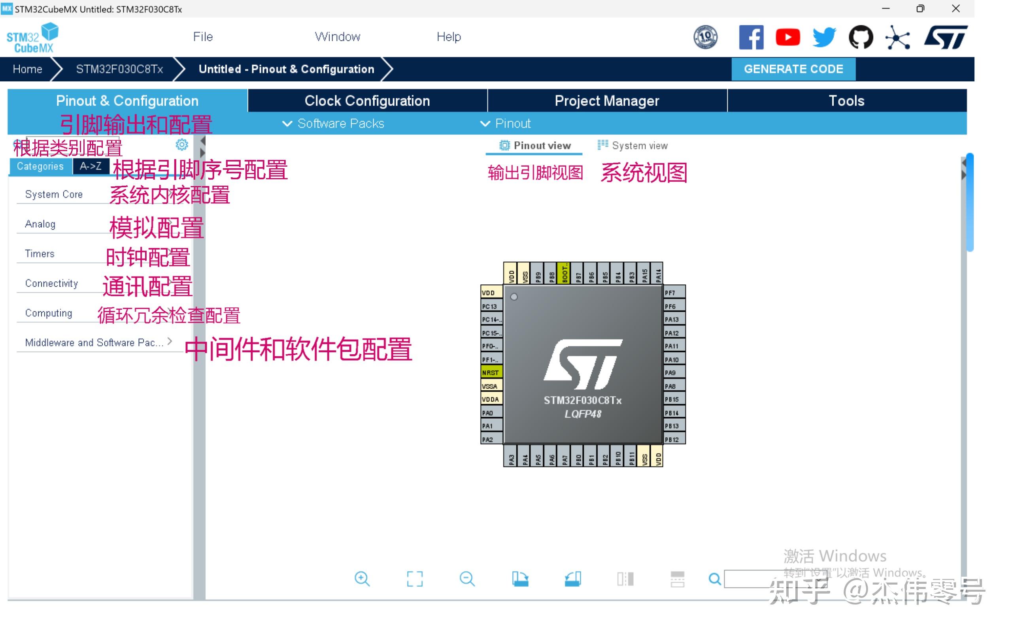
Task: Fit chip to screen with frame icon
Action: 414,579
